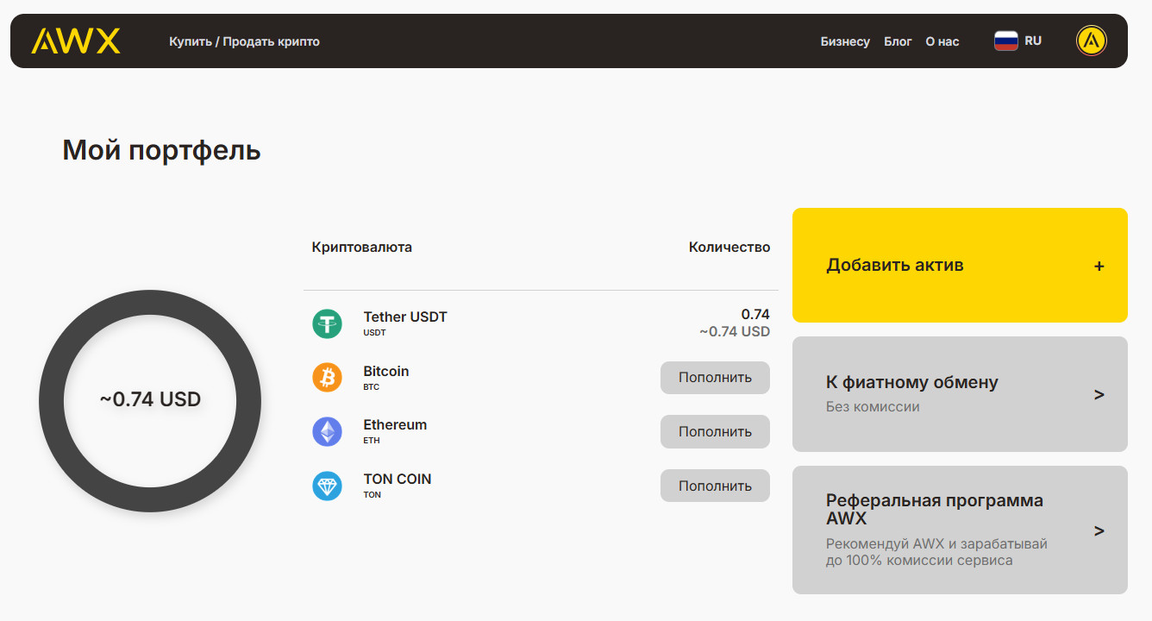Click the AWX logo in header
The width and height of the screenshot is (1152, 621).
click(76, 41)
